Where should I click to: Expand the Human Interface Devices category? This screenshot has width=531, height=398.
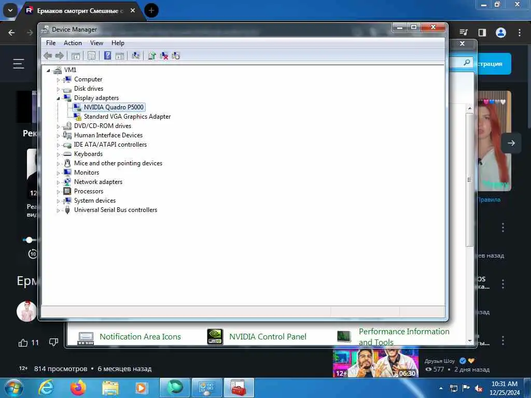(58, 136)
